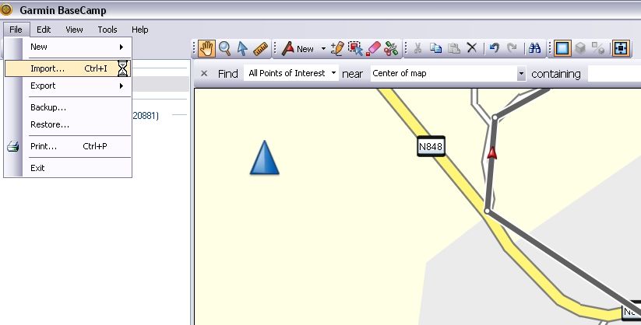The height and width of the screenshot is (325, 641).
Task: Click the Redo arrow icon
Action: [x=512, y=48]
